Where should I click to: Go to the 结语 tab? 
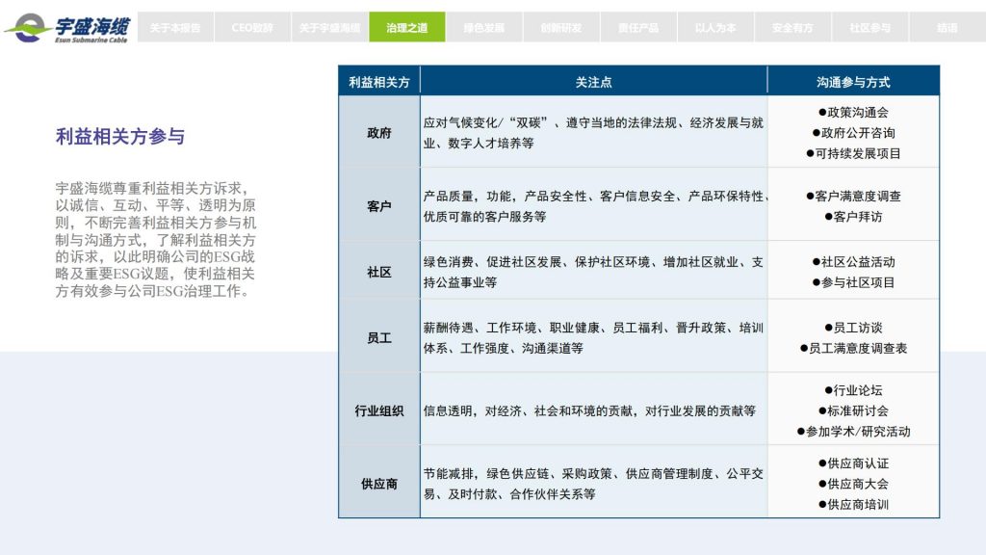947,28
